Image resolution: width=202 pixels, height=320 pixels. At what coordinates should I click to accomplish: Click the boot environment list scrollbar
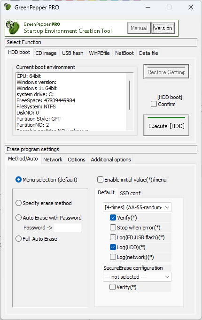(130, 95)
